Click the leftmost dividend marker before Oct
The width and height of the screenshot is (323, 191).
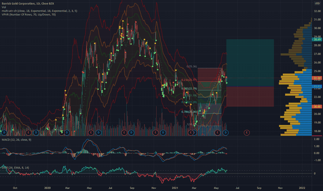(x=4, y=133)
